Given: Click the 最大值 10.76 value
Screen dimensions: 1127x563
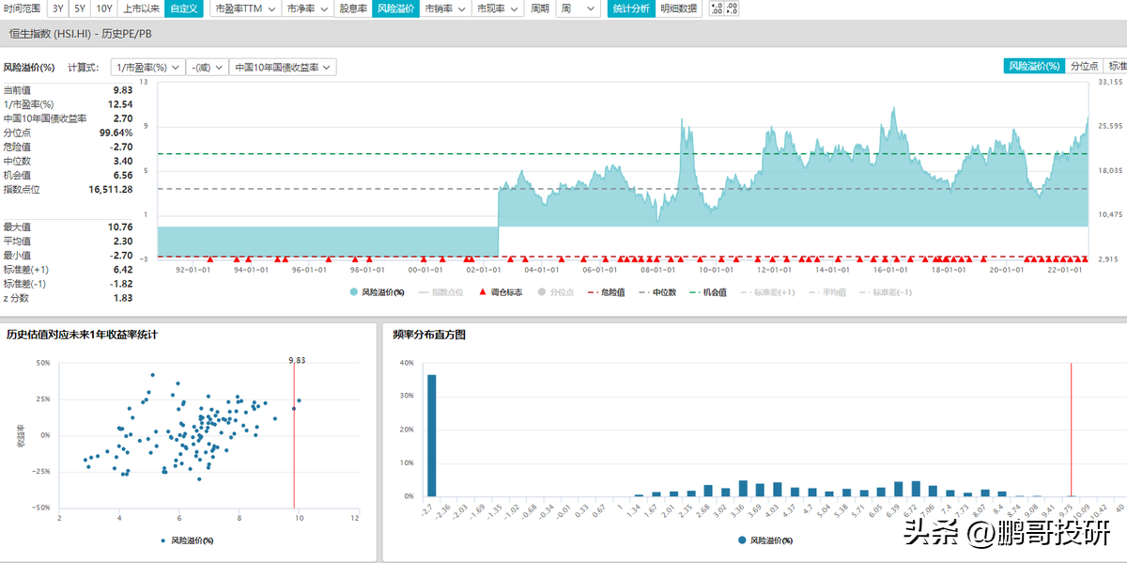Looking at the screenshot, I should (120, 227).
